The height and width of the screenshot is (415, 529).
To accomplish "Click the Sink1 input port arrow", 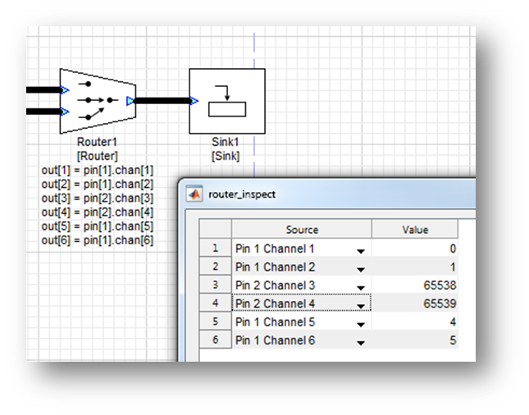I will pos(194,101).
